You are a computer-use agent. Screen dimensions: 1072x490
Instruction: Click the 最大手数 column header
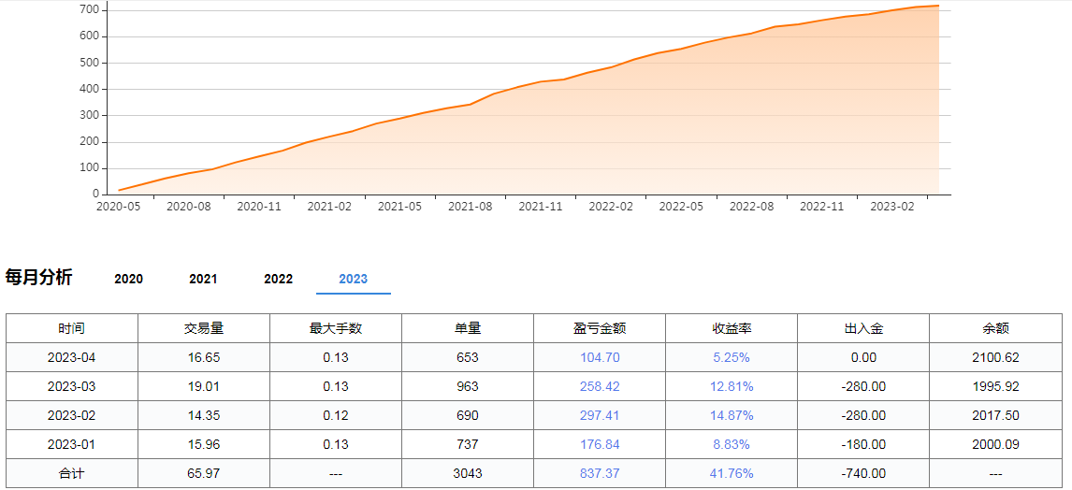click(336, 329)
